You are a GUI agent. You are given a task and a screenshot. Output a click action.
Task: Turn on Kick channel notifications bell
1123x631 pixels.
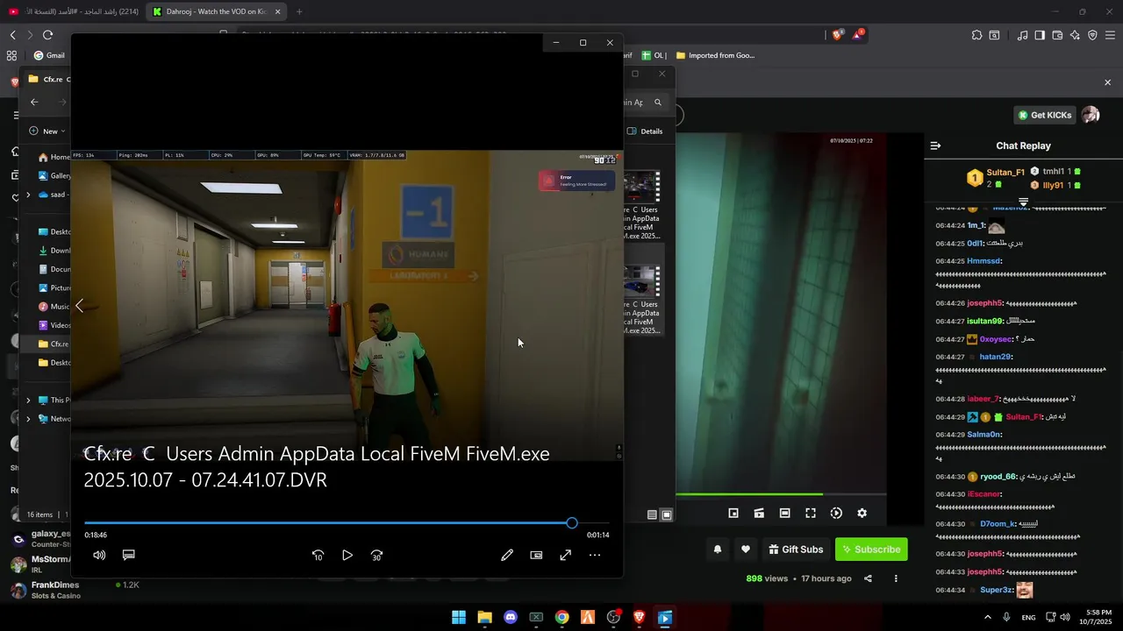coord(718,549)
